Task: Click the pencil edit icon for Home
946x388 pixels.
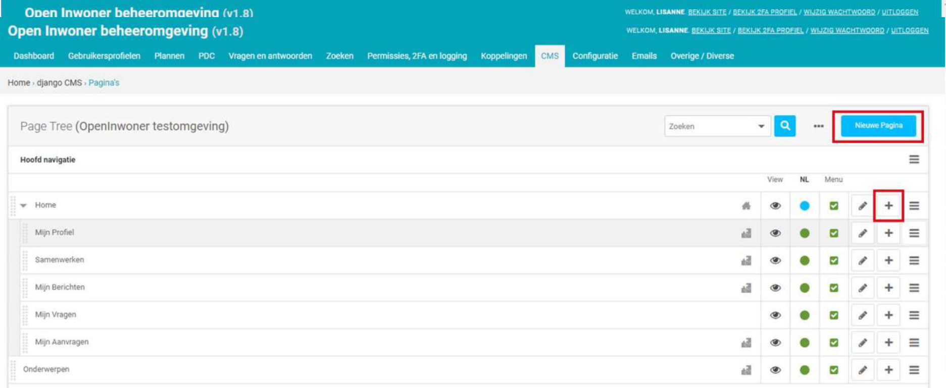Action: [863, 206]
